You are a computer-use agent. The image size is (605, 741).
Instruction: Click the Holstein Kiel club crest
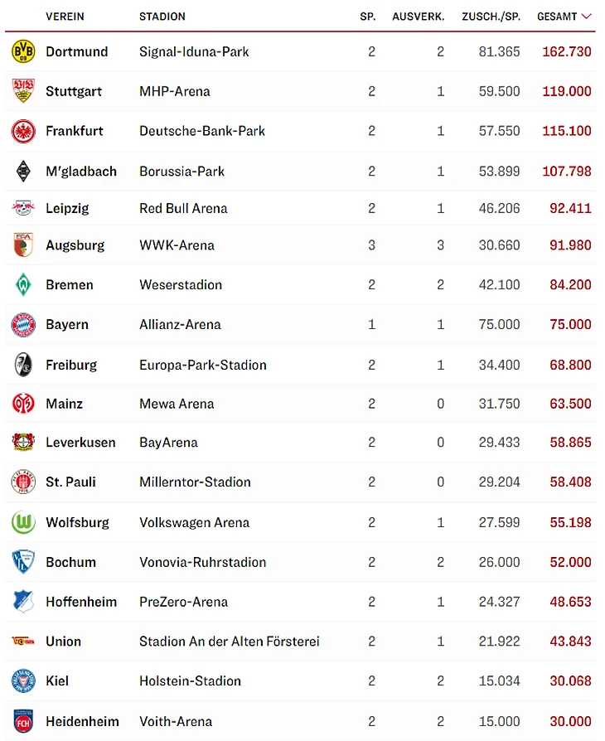pos(23,681)
